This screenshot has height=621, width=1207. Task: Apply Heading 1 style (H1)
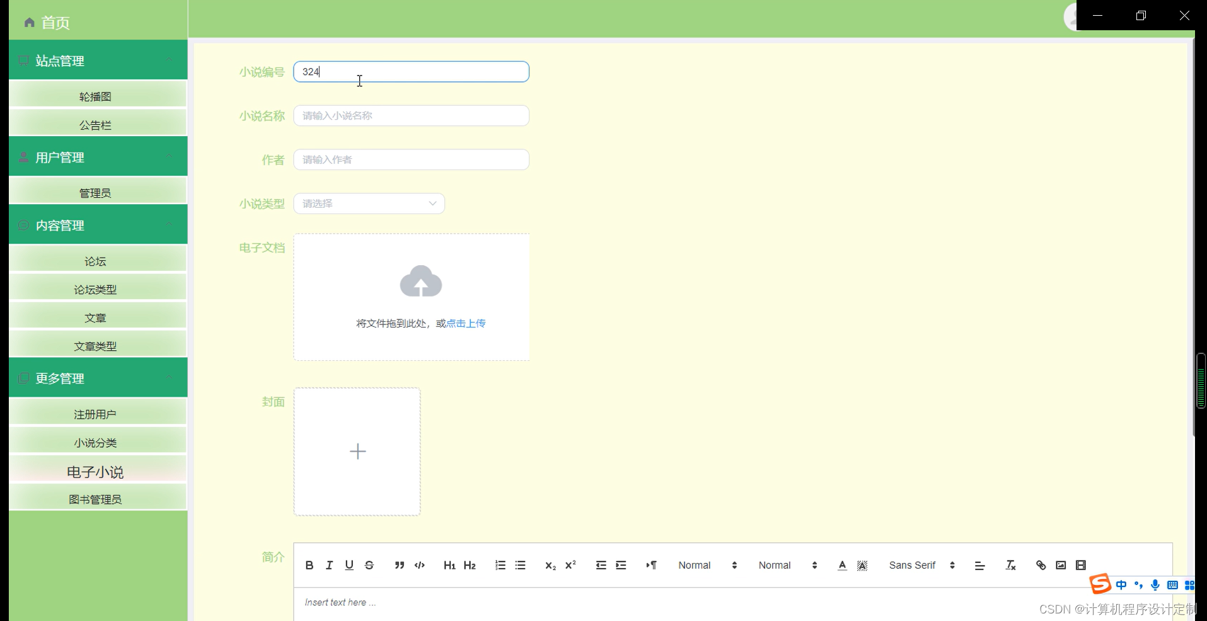449,565
